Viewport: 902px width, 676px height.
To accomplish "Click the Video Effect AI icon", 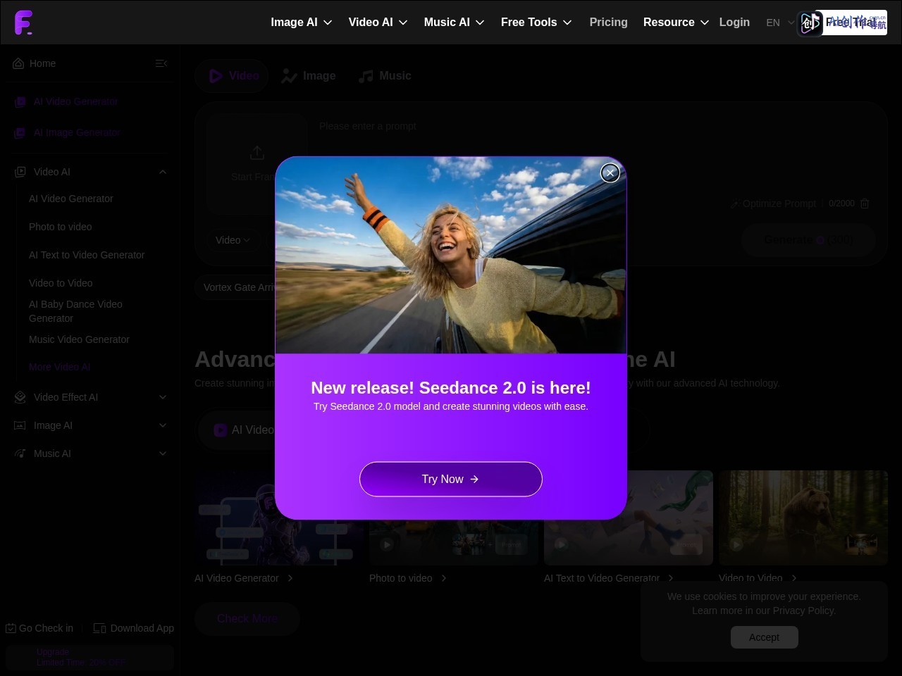I will [x=20, y=397].
